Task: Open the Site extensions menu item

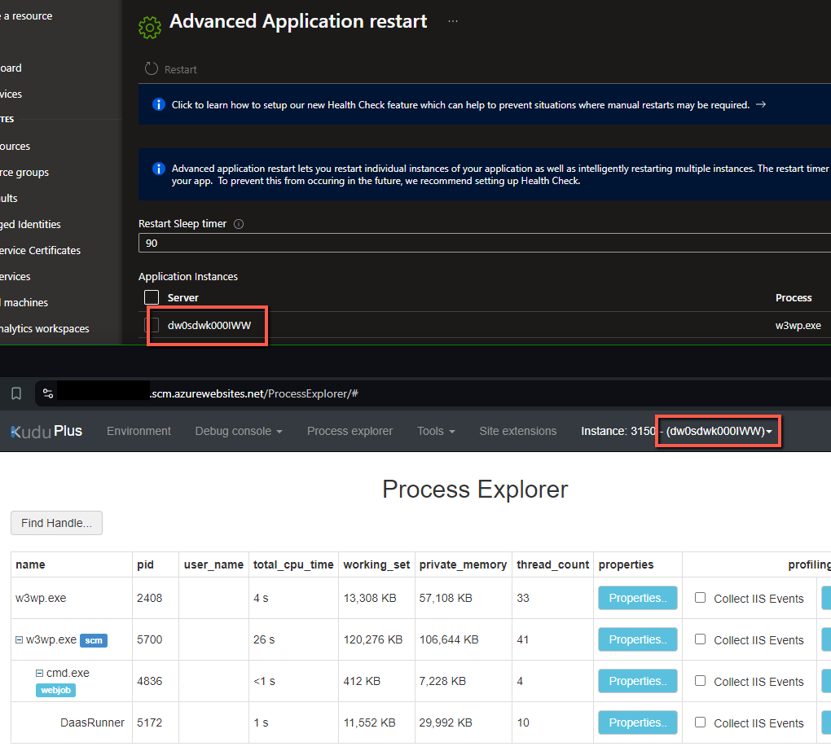Action: click(518, 432)
